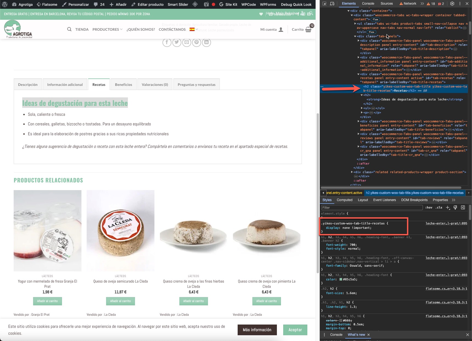The image size is (472, 341).
Task: Share product via Pinterest icon
Action: click(196, 42)
